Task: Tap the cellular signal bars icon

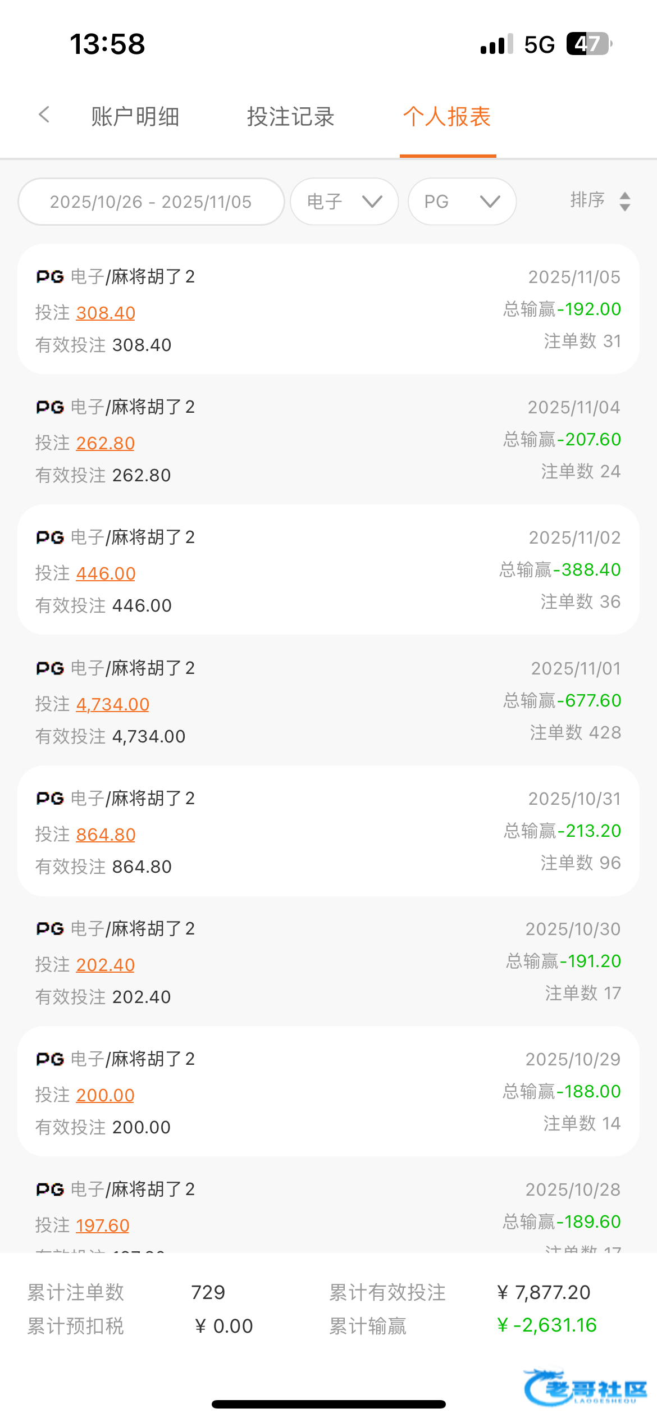Action: pos(496,44)
